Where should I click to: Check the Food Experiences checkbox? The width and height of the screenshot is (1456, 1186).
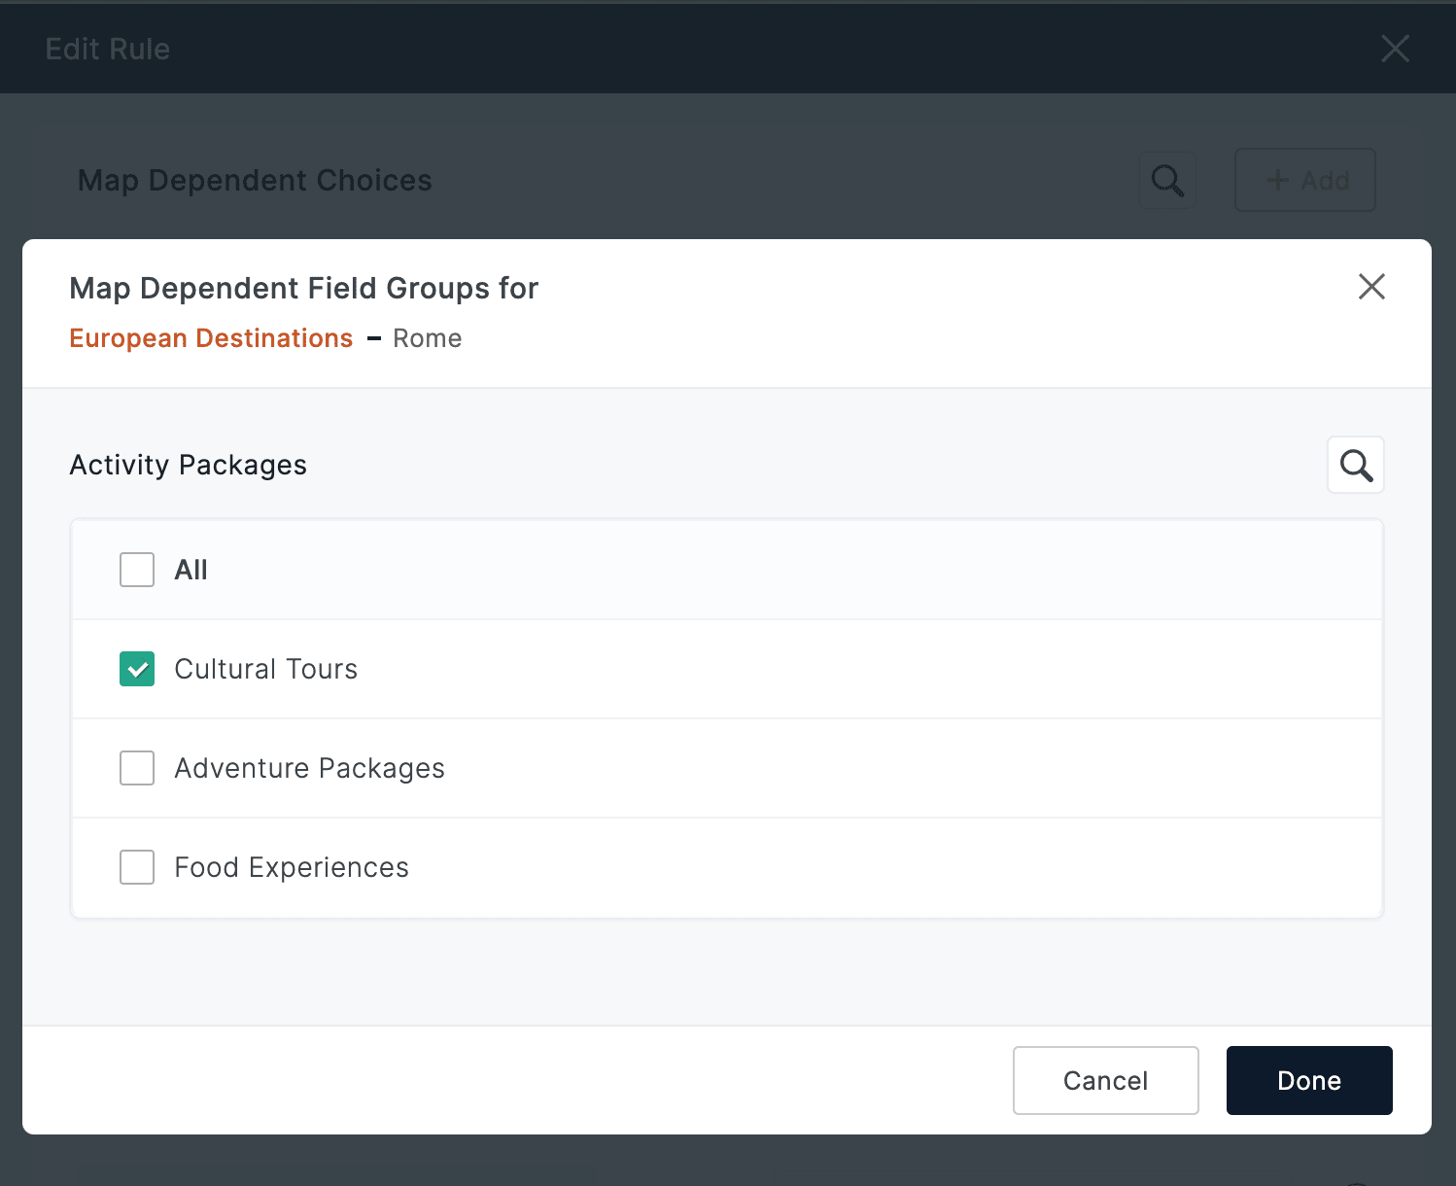[x=137, y=867]
